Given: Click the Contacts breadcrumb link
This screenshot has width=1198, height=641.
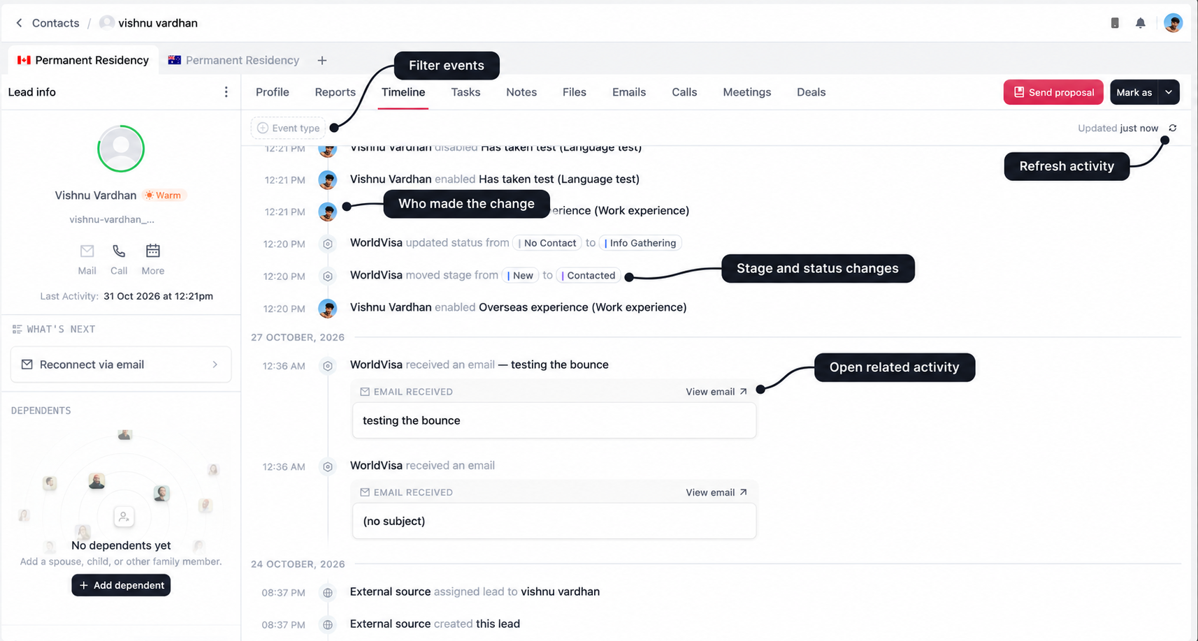Looking at the screenshot, I should (55, 23).
